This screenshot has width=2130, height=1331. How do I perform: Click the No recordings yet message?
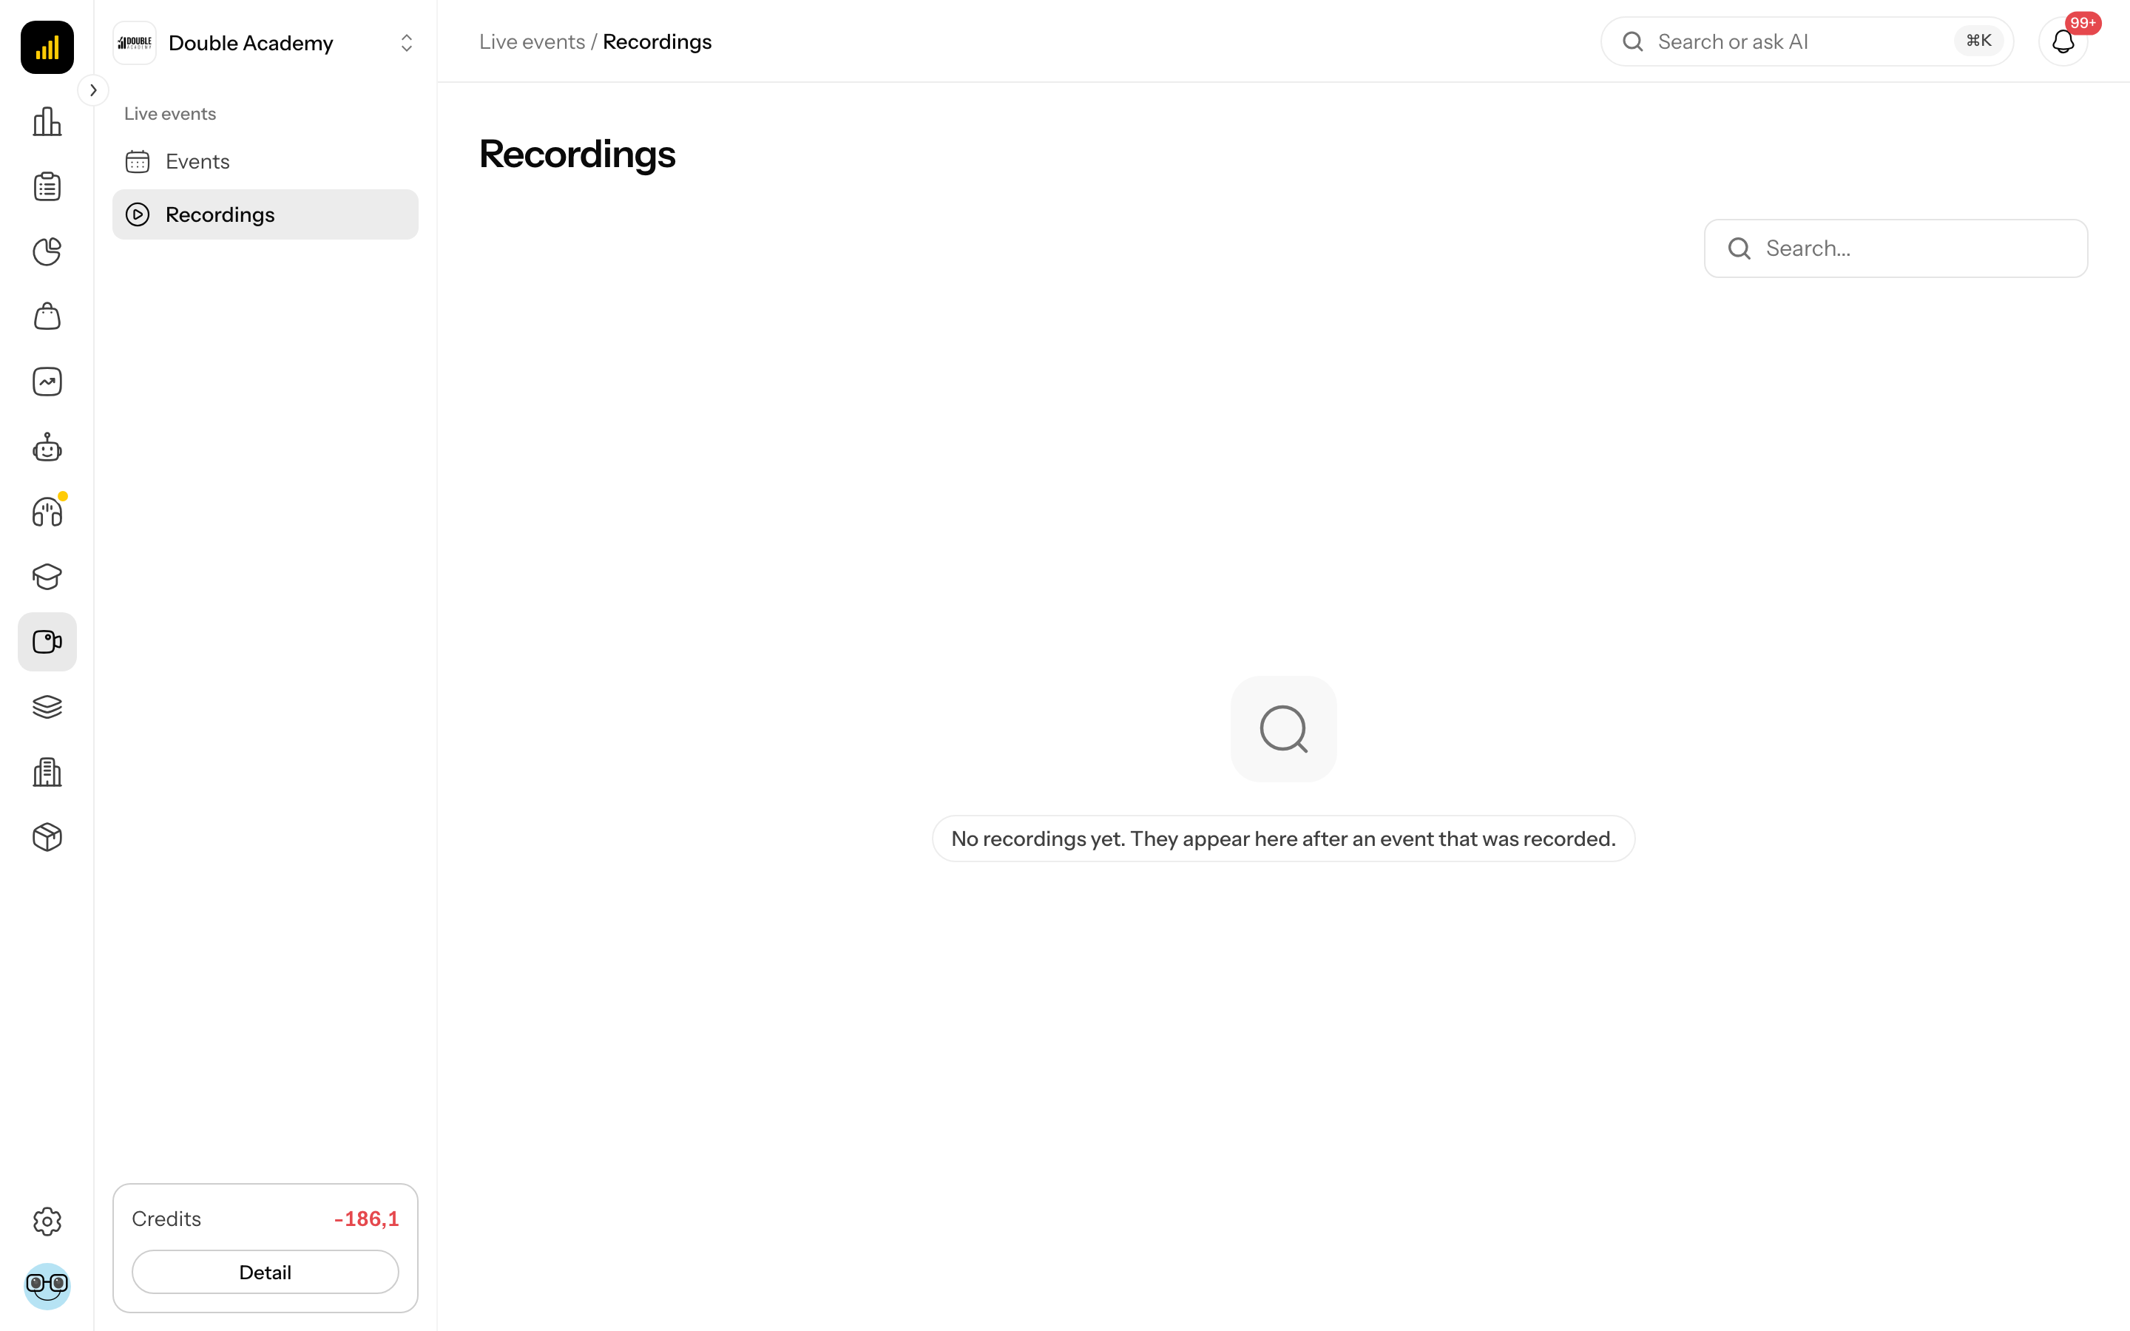pos(1283,838)
